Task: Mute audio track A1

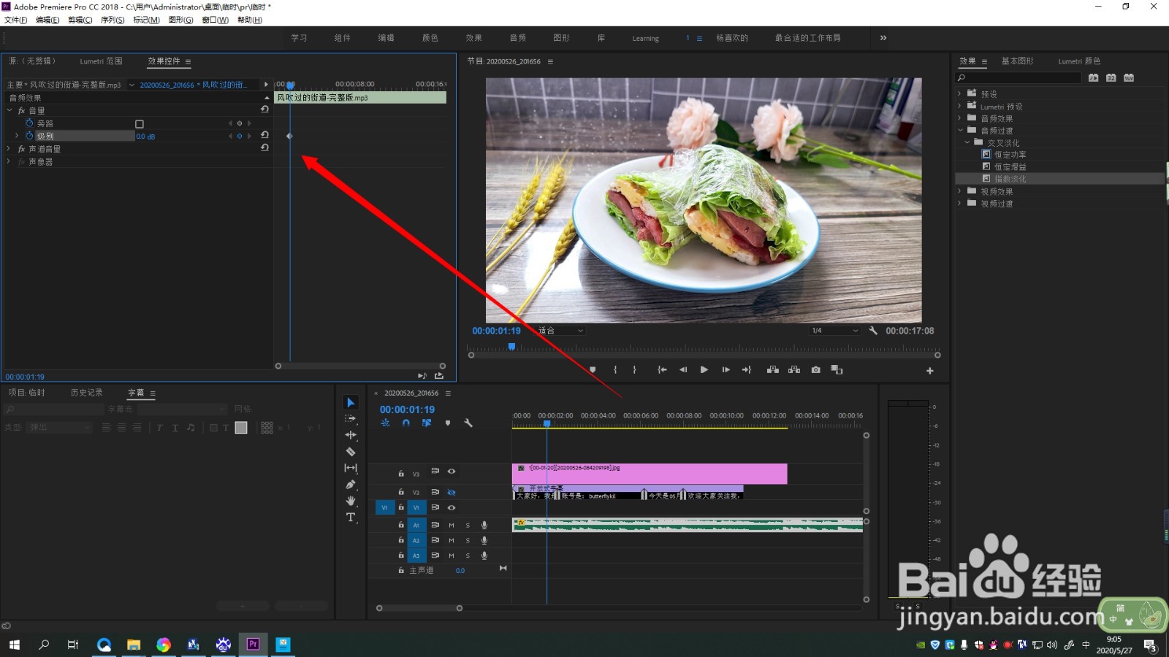Action: [452, 525]
